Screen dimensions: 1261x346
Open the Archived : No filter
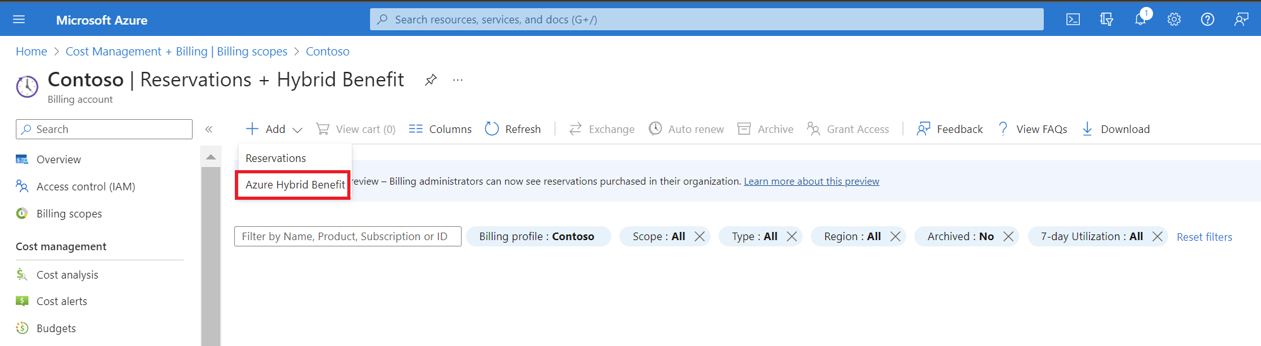coord(960,236)
